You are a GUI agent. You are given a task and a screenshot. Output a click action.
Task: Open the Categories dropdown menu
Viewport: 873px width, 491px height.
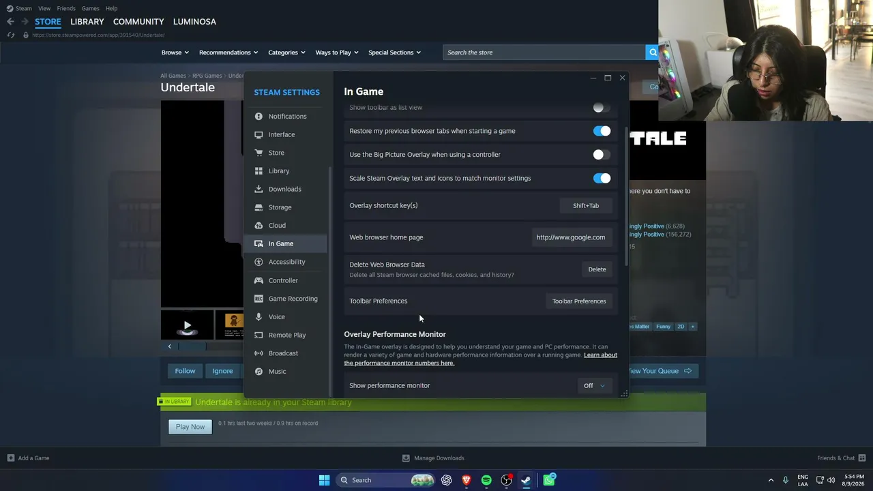(286, 53)
